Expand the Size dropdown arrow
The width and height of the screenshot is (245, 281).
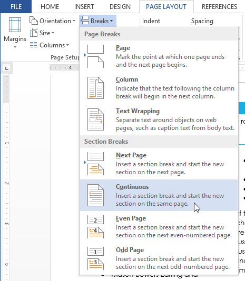(x=53, y=33)
